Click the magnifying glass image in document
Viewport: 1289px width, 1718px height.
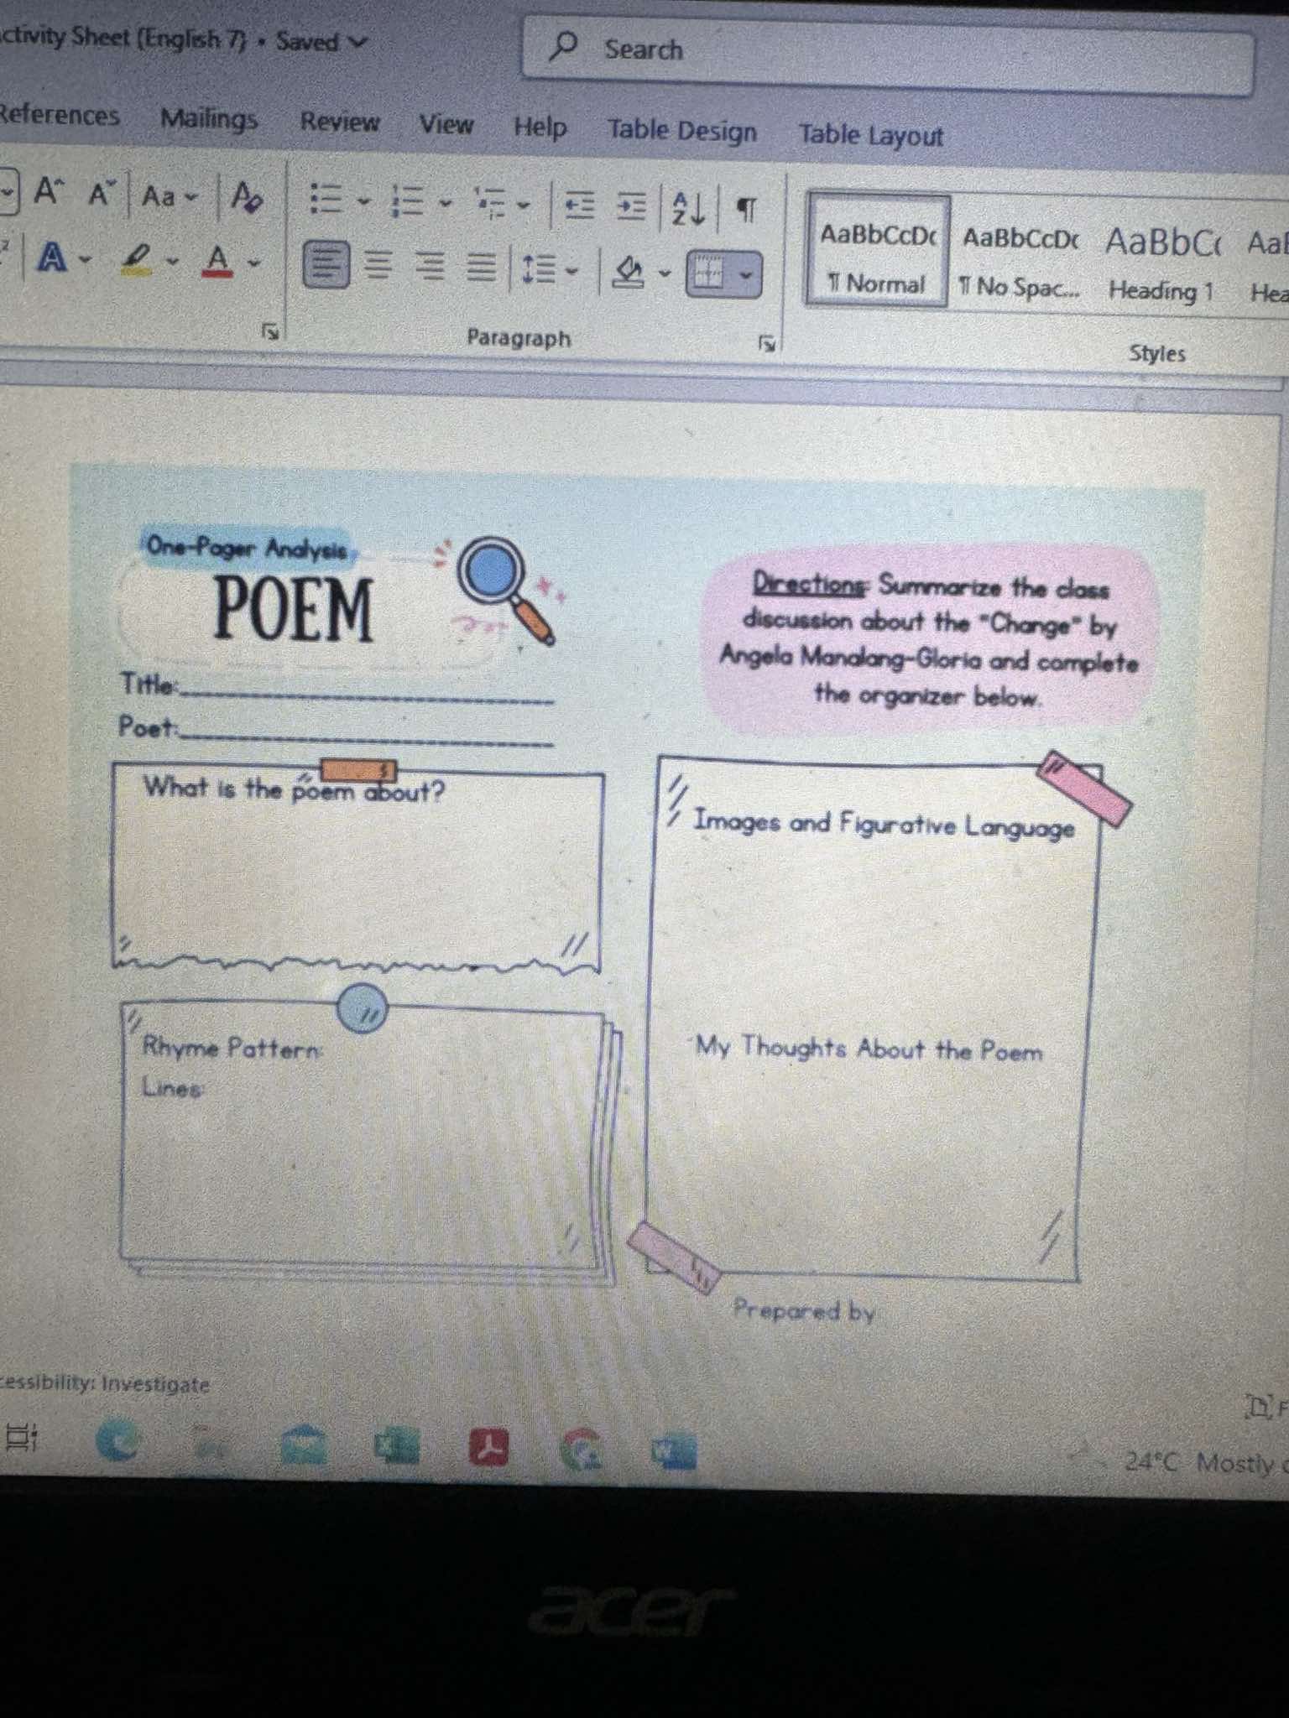[x=506, y=591]
